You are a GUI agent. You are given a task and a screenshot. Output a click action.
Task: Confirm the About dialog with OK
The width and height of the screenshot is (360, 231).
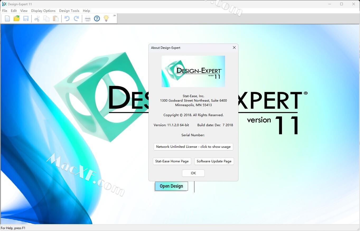(x=193, y=173)
